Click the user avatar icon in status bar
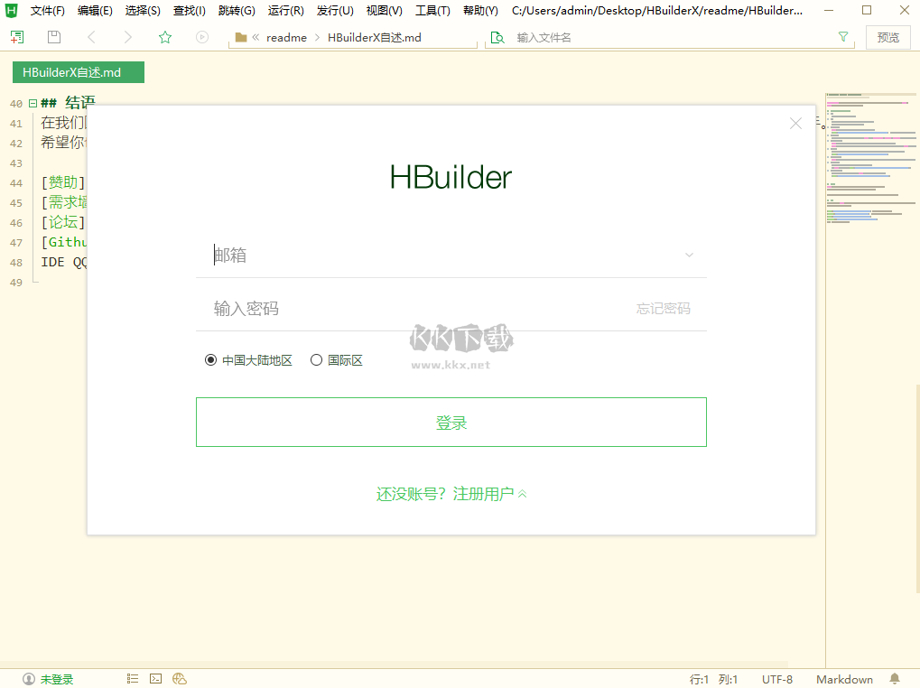 [29, 679]
